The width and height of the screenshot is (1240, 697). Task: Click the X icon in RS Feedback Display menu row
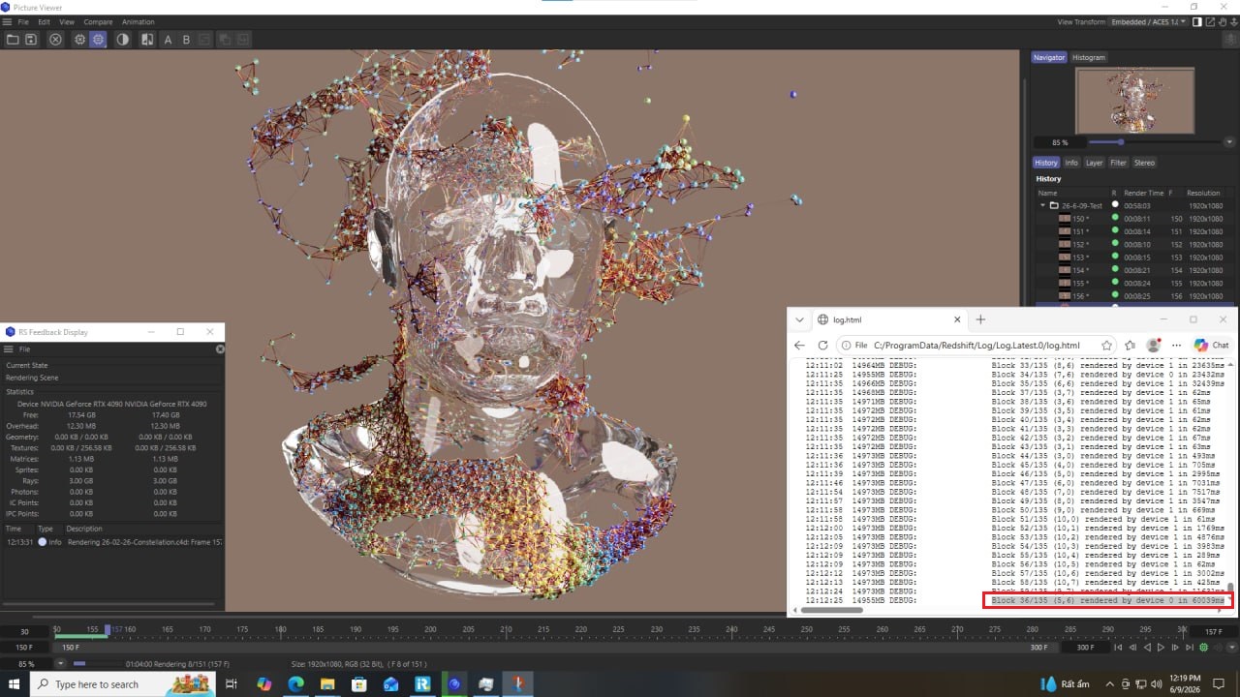[x=220, y=348]
